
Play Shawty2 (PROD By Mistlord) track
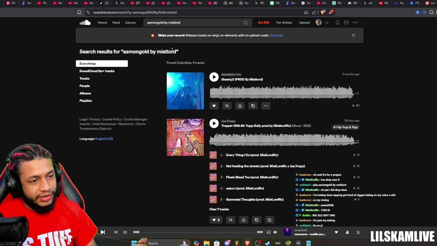pyautogui.click(x=214, y=77)
